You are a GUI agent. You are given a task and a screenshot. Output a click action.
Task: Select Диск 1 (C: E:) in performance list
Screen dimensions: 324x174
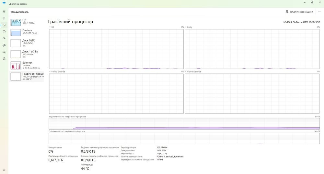(27, 54)
